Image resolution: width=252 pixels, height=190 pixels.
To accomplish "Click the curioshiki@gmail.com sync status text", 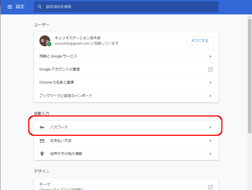I will pos(86,43).
